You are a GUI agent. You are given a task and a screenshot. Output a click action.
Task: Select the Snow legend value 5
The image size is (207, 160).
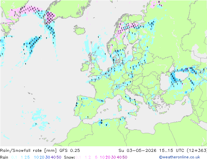pos(96,157)
